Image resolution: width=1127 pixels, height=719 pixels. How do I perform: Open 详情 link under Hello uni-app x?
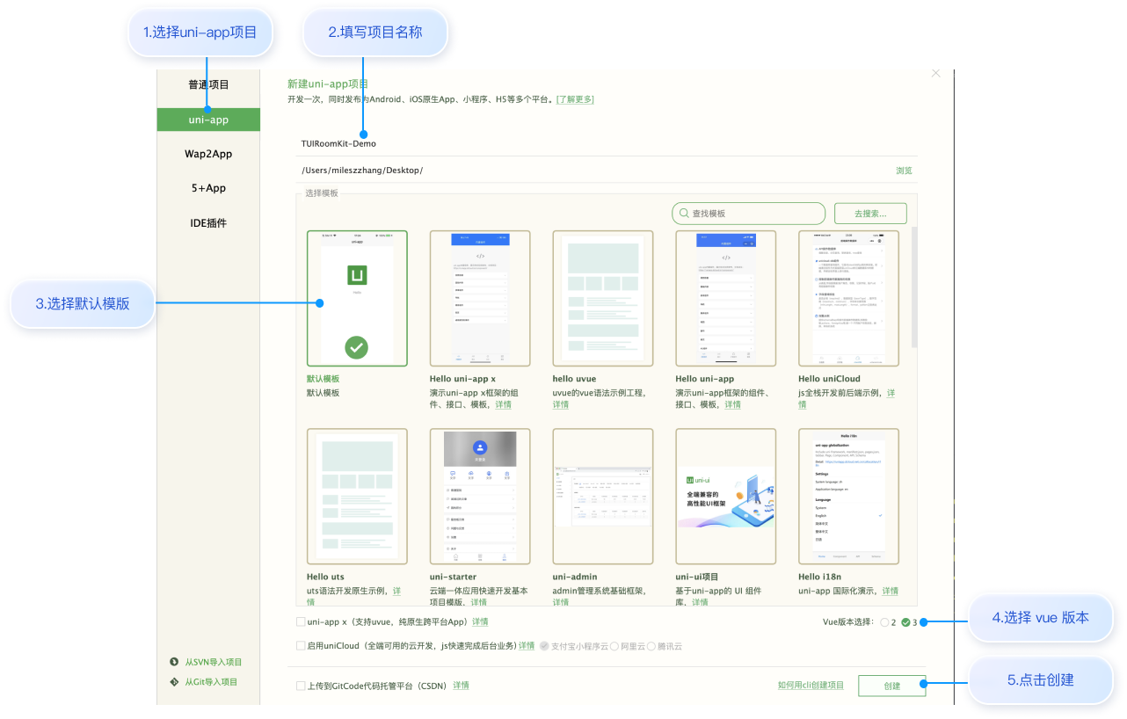click(503, 405)
